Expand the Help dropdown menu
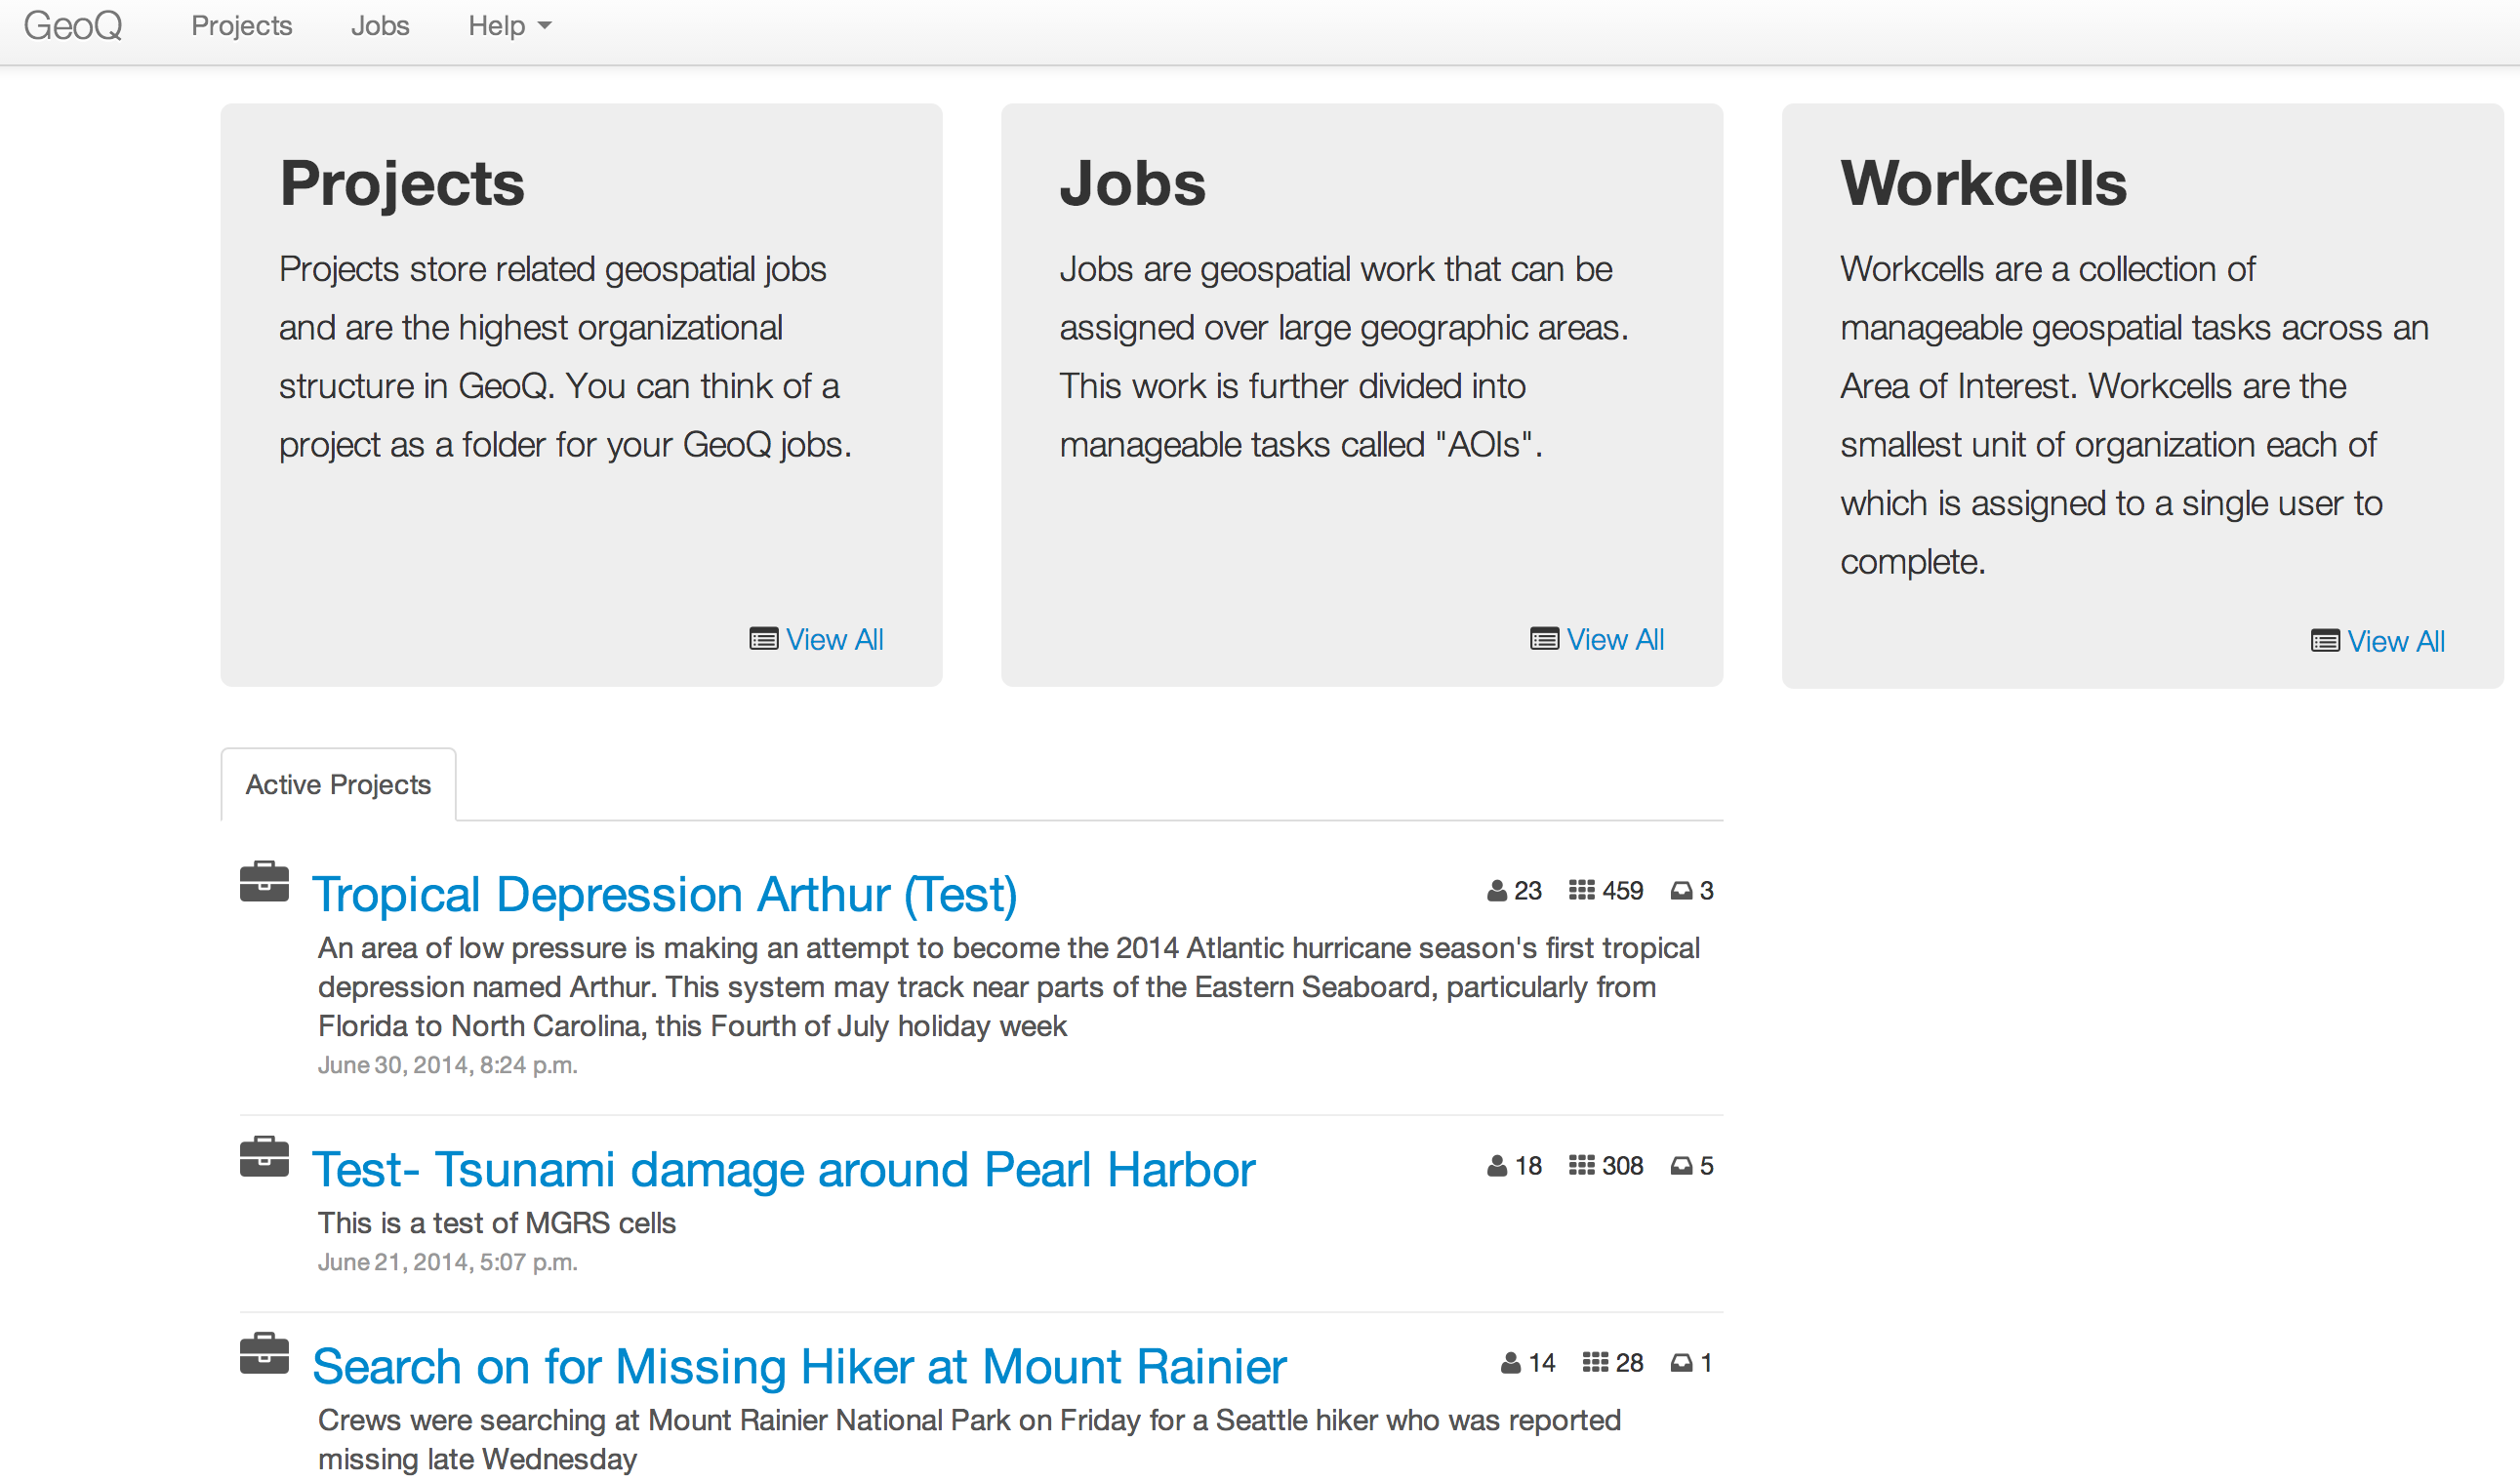The width and height of the screenshot is (2520, 1481). (510, 26)
